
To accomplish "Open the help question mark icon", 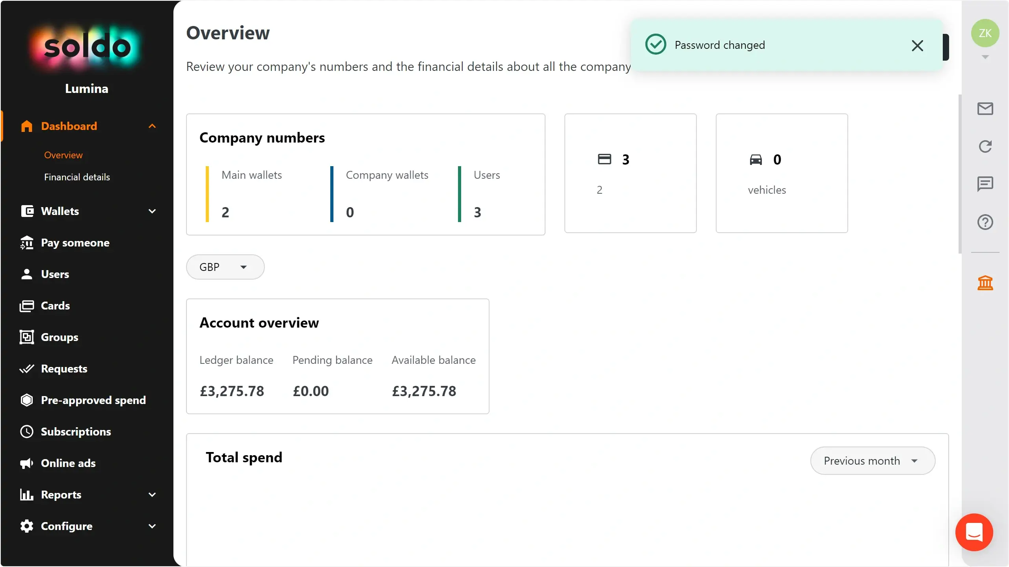I will [985, 222].
